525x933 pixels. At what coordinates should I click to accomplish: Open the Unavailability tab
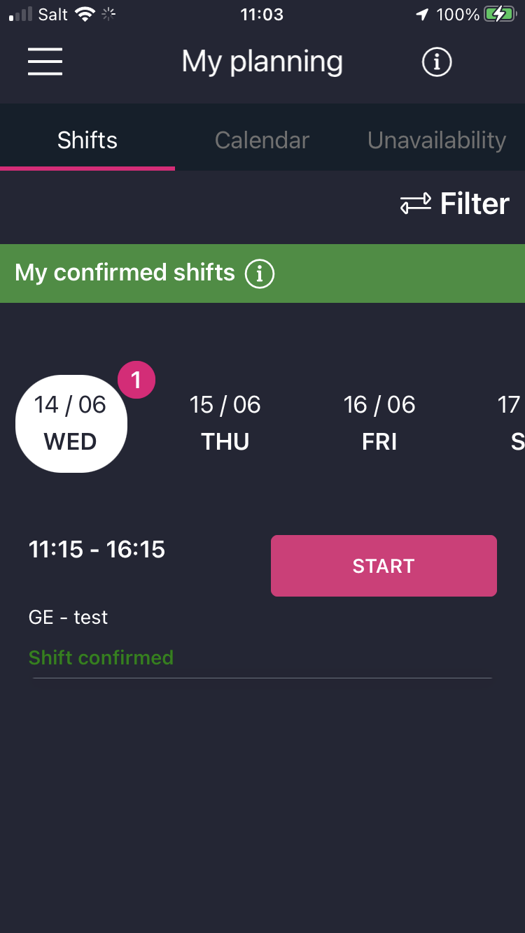[437, 140]
